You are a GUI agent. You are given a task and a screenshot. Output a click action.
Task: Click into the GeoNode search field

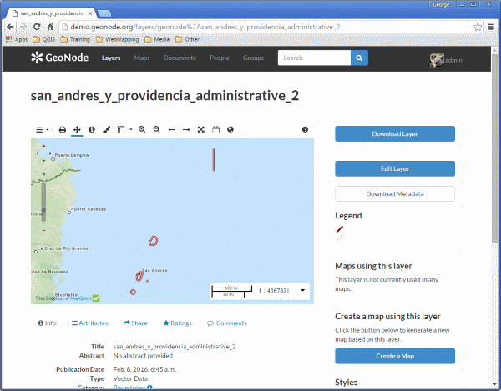point(314,58)
